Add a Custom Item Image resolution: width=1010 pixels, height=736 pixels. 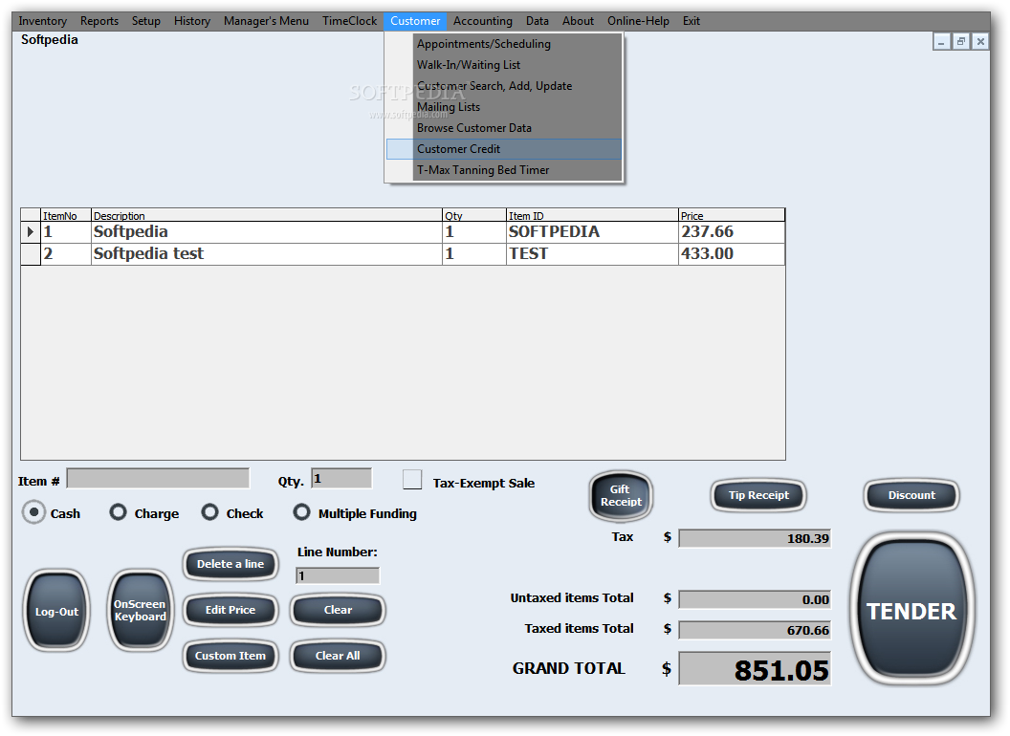[x=231, y=656]
